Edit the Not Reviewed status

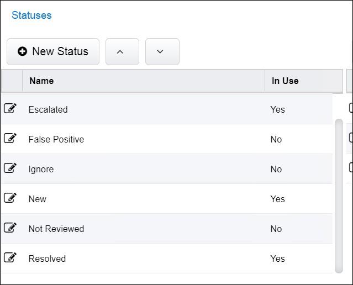tap(10, 228)
